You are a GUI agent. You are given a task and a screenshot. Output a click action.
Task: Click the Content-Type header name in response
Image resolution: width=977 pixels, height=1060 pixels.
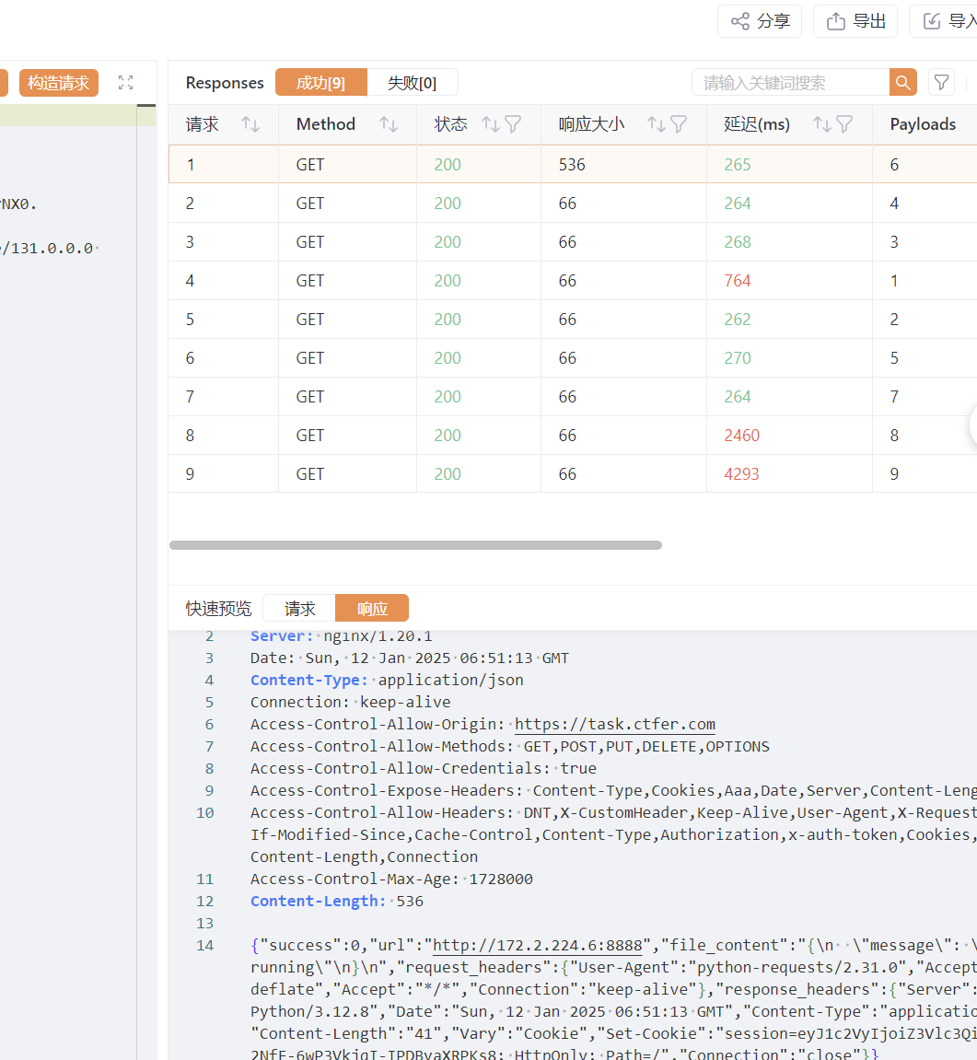pyautogui.click(x=309, y=680)
